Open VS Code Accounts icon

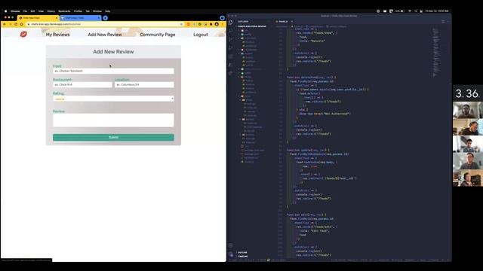(231, 245)
